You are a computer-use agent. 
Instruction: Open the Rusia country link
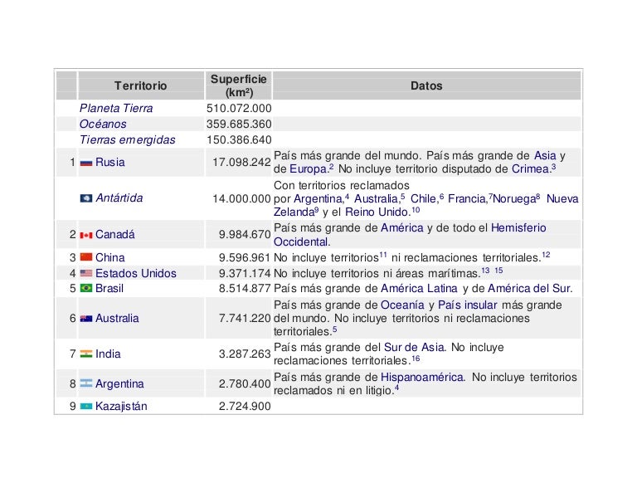pos(110,163)
